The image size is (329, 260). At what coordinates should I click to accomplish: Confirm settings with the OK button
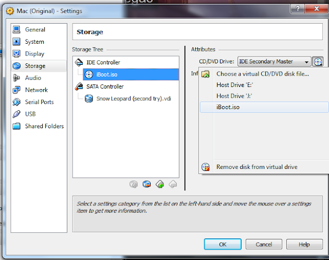click(223, 245)
